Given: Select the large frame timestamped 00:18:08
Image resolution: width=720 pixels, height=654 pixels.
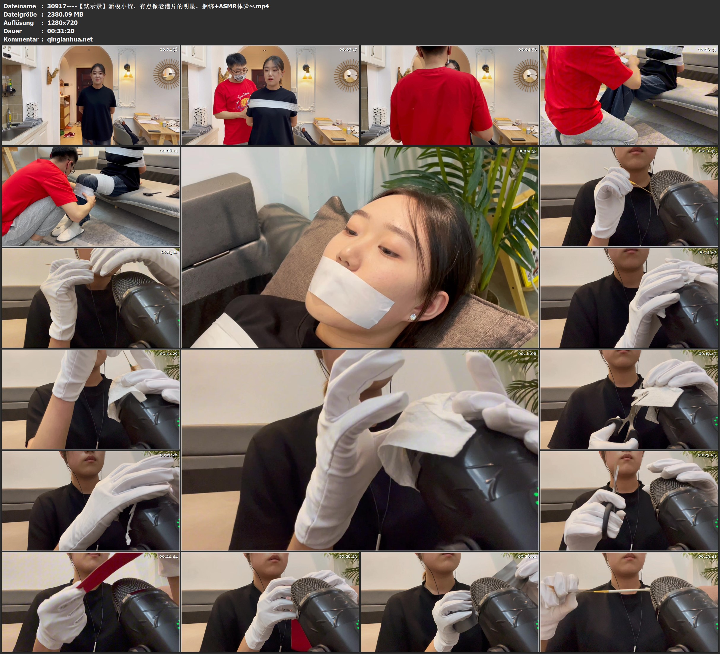Looking at the screenshot, I should (x=360, y=450).
